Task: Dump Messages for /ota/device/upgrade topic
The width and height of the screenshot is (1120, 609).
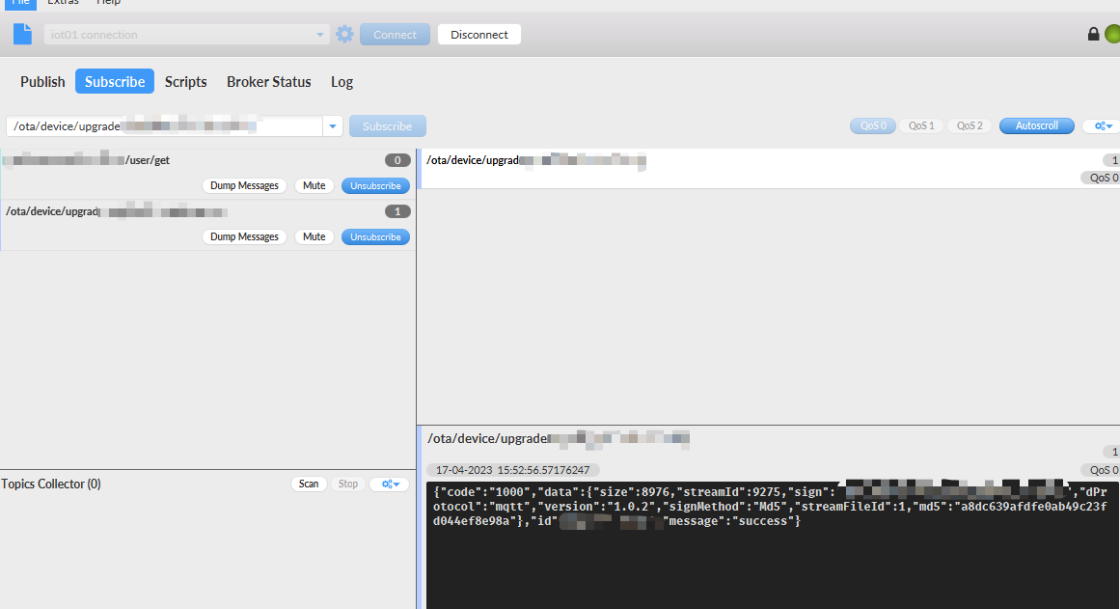Action: click(x=244, y=236)
